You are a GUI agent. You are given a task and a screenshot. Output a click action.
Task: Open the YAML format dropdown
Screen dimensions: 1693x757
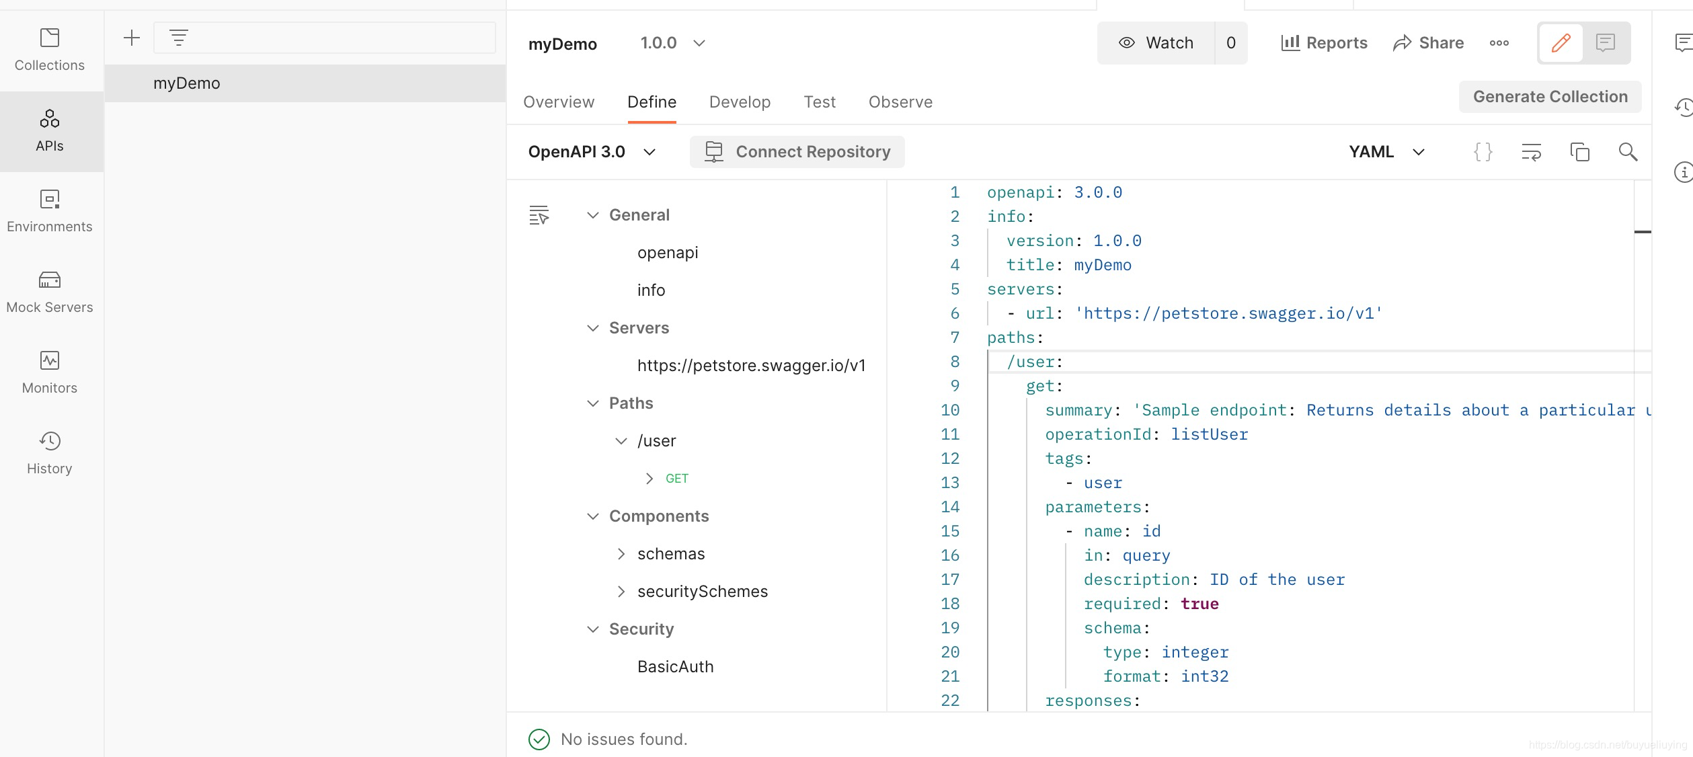click(x=1386, y=152)
